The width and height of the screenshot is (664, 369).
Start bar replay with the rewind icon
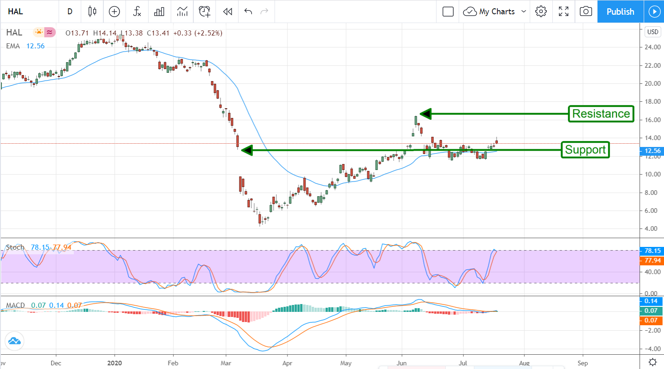click(x=227, y=12)
